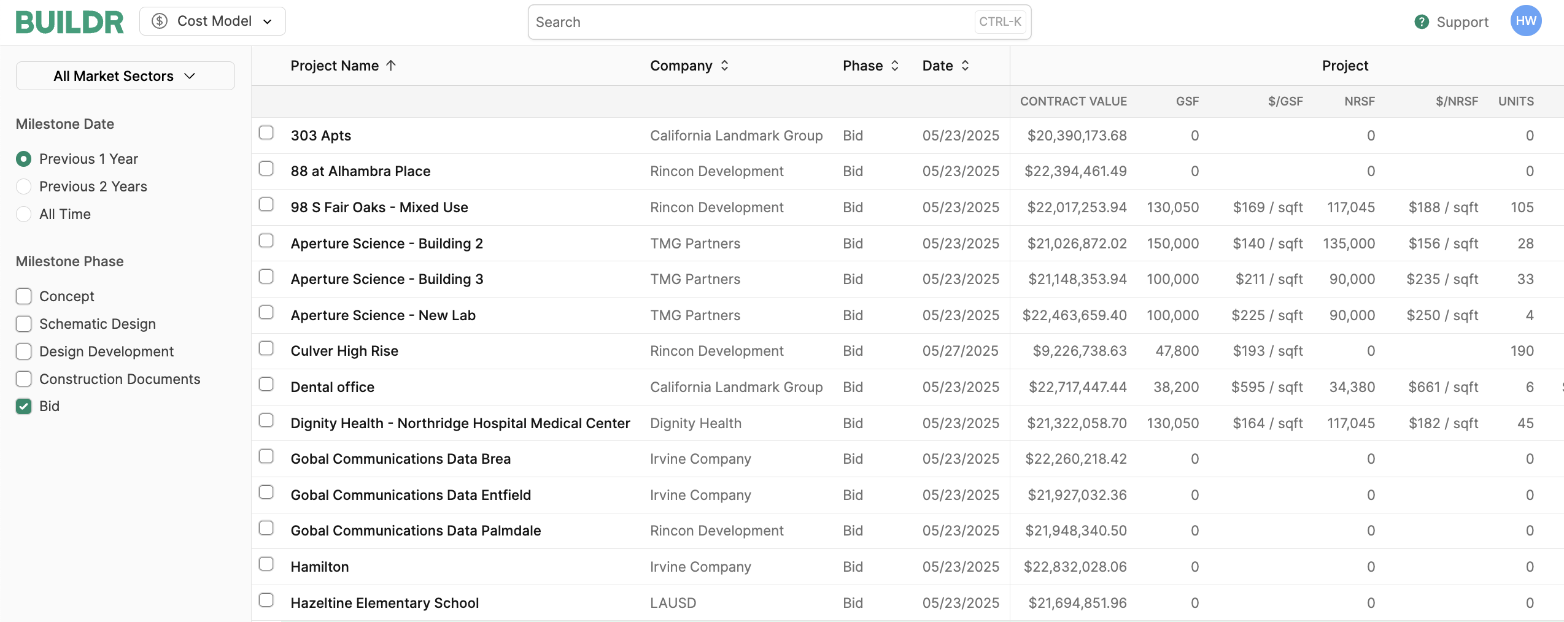The width and height of the screenshot is (1564, 622).
Task: Click the NRSF column header
Action: [x=1360, y=101]
